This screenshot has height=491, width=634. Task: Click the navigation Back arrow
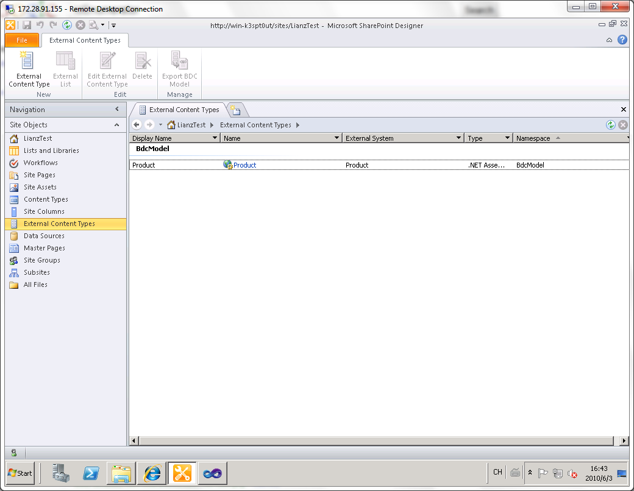click(x=137, y=125)
